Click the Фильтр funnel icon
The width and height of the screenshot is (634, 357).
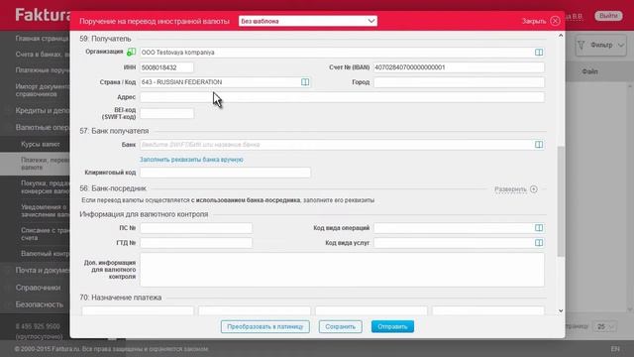581,45
